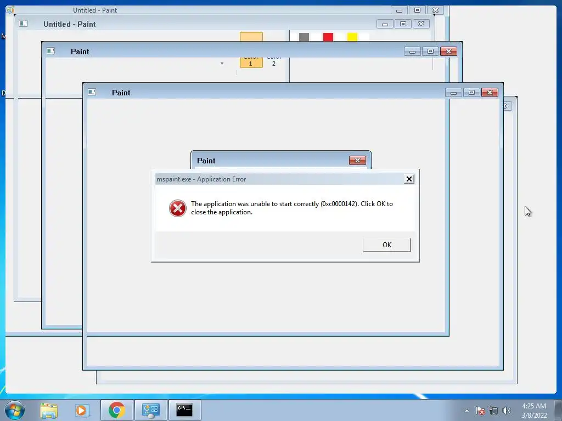
Task: Open the Action Center flag icon
Action: [480, 411]
